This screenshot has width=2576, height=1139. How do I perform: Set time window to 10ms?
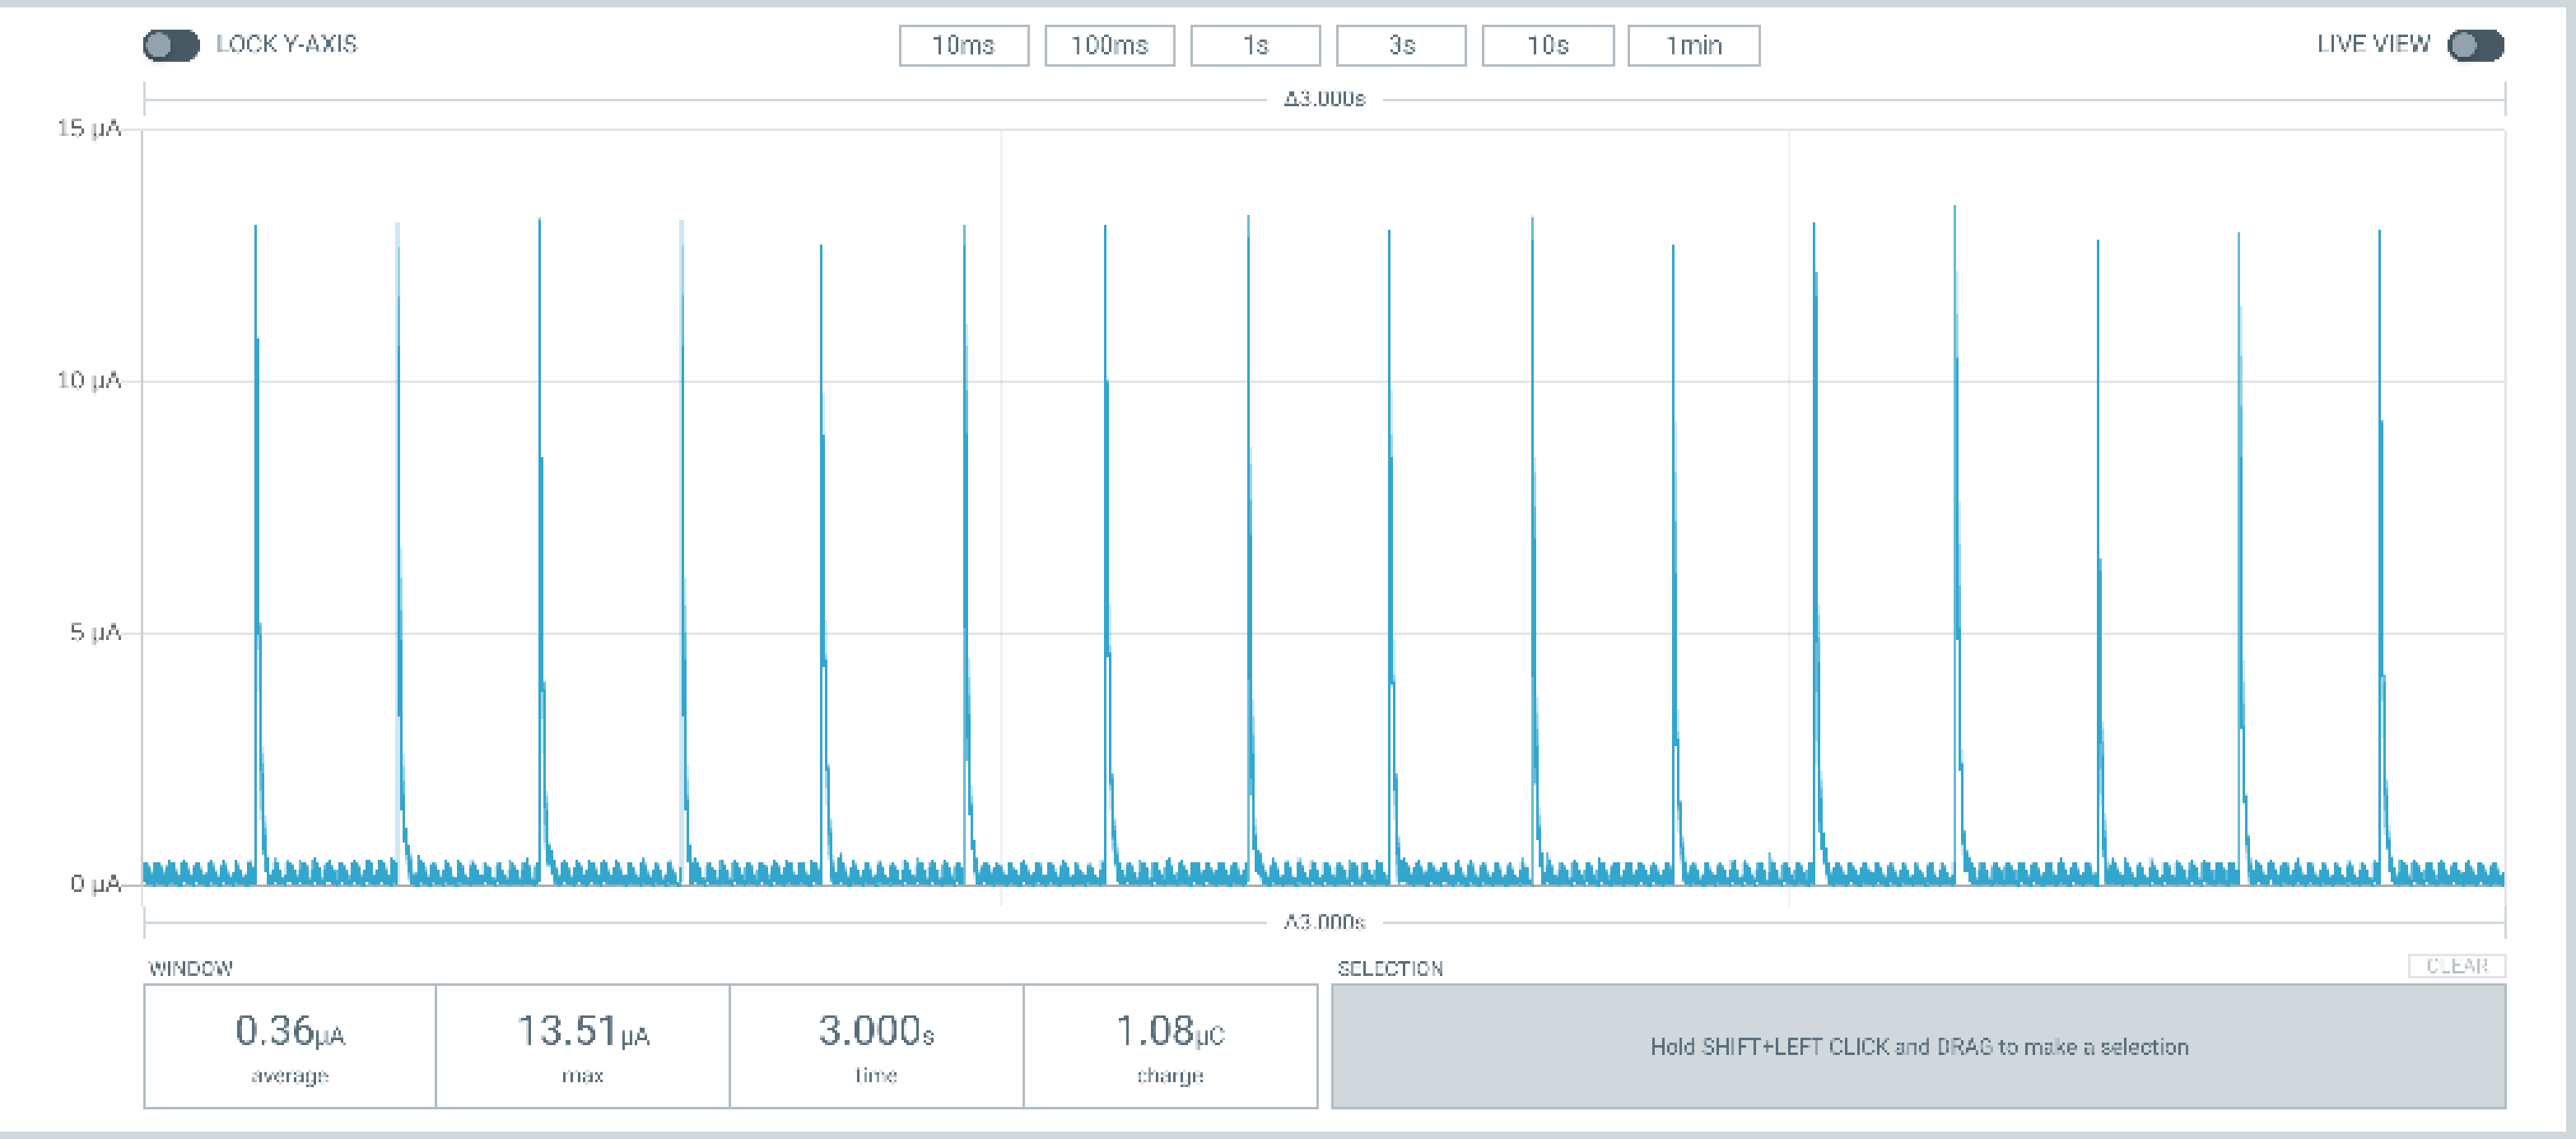[963, 46]
